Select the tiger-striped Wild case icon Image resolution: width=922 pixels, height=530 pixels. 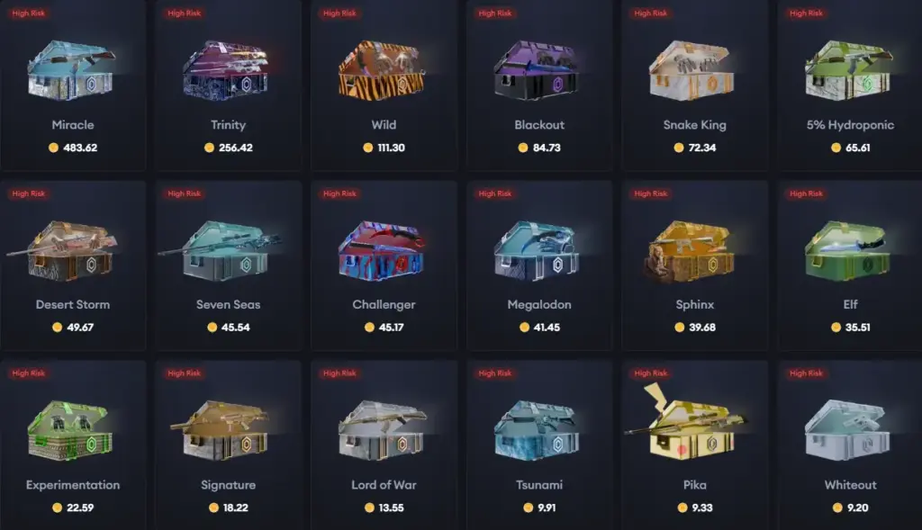coord(382,70)
